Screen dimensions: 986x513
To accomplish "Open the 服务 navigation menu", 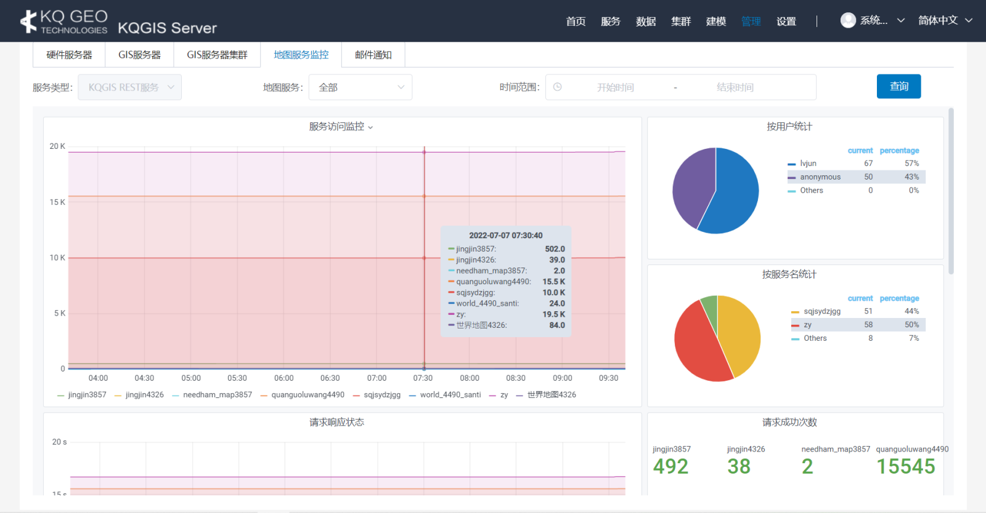I will 610,22.
